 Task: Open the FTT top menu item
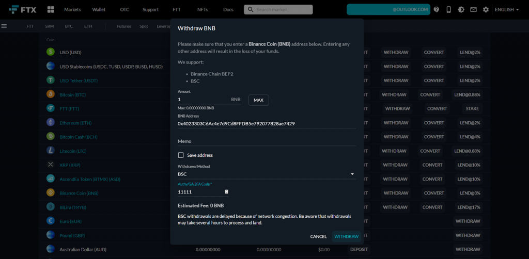point(177,9)
